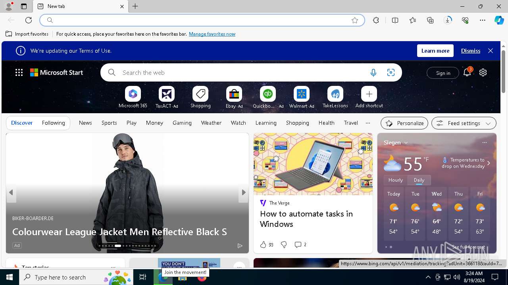Screen dimensions: 508x285
Task: Like the Verge article thumbs up
Action: (263, 245)
